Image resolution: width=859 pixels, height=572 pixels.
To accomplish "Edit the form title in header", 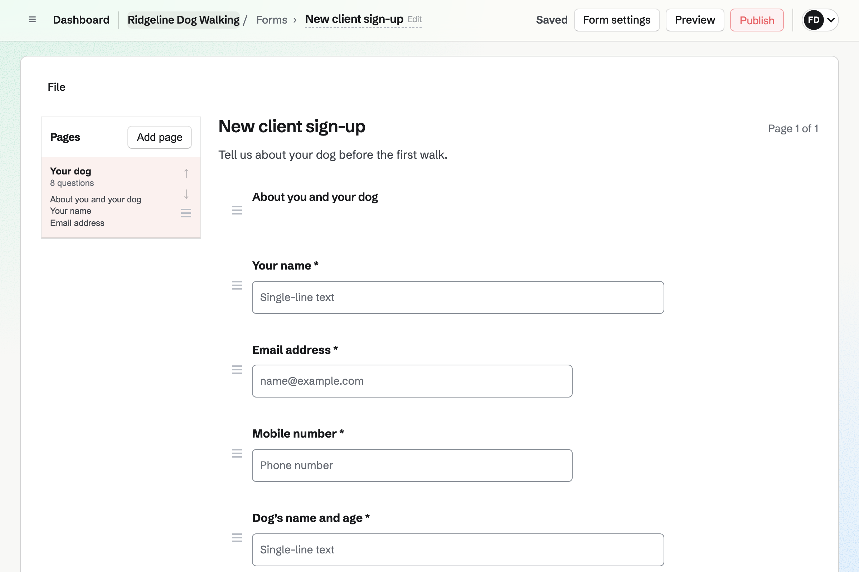I will pos(414,19).
